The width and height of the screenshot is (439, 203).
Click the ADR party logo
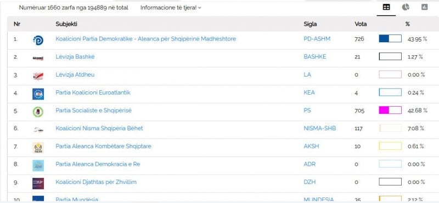[x=38, y=166]
